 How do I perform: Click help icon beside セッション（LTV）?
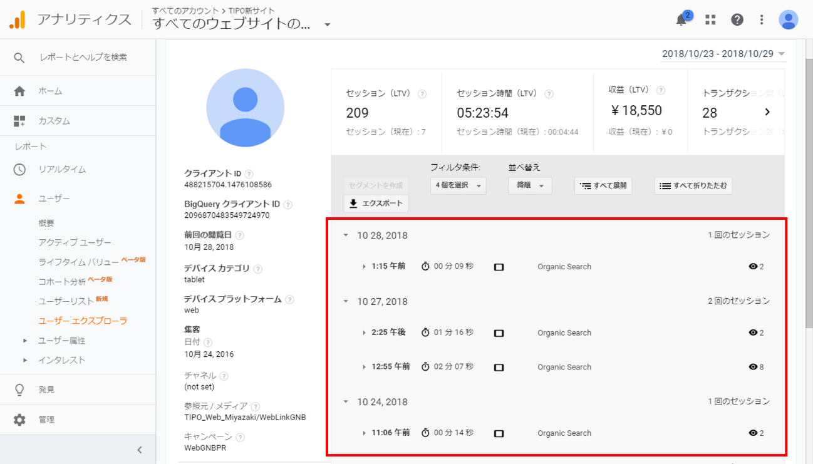422,94
